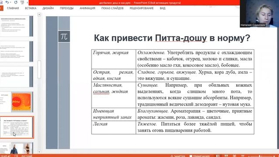279x157 pixels.
Task: Switch to Normal view icon in status bar
Action: [x=218, y=156]
